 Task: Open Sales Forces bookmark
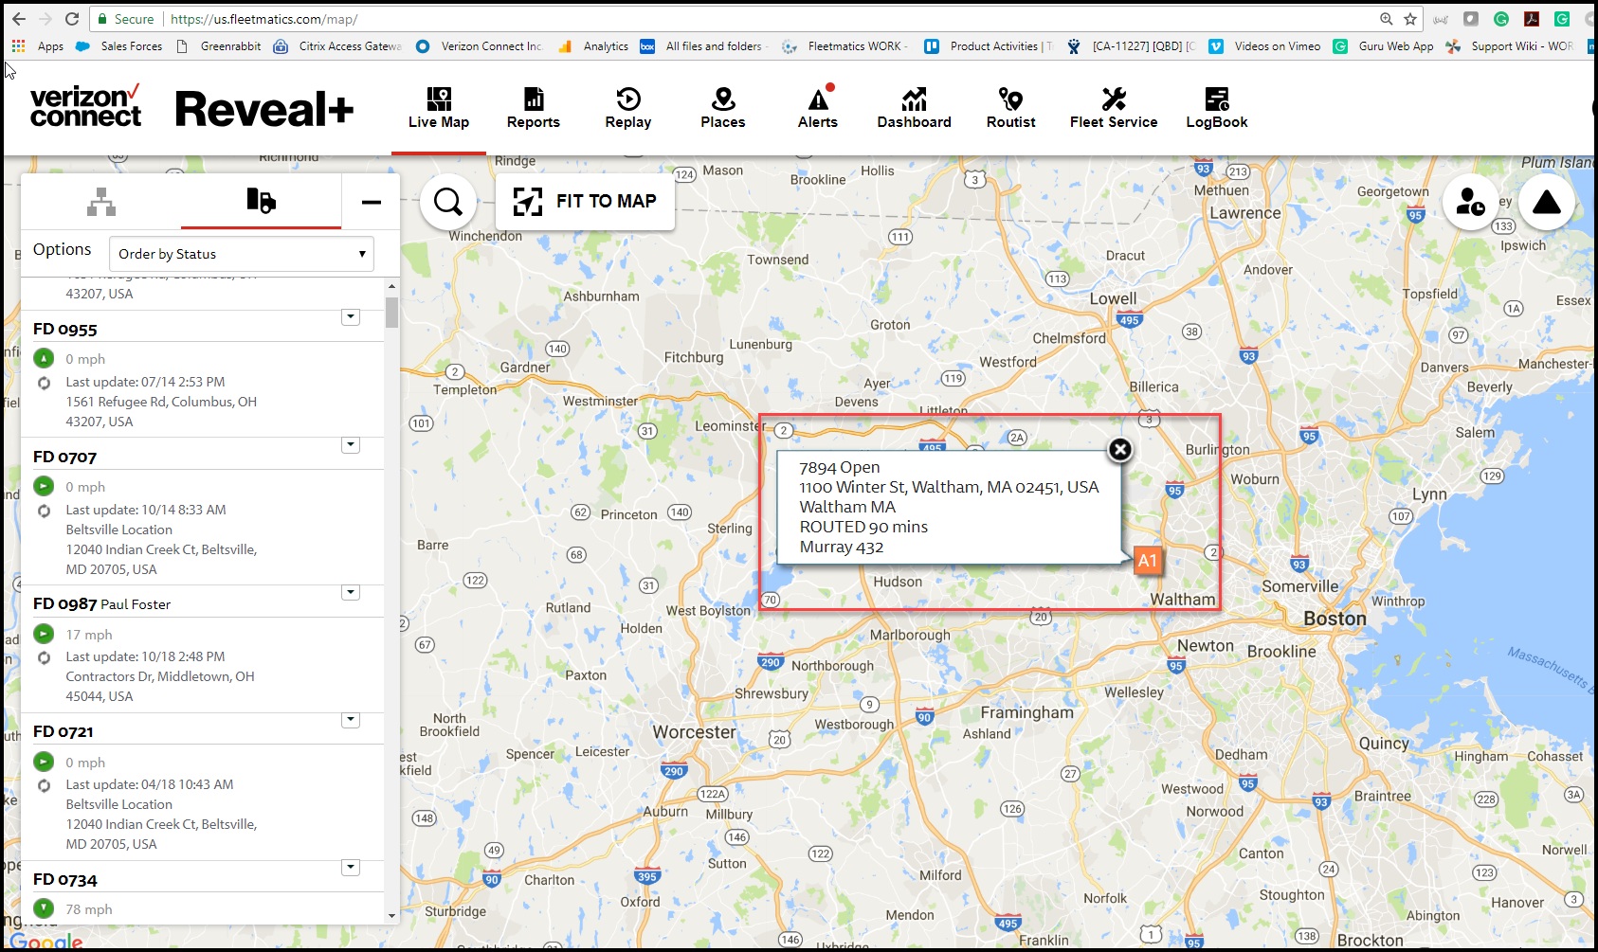119,45
